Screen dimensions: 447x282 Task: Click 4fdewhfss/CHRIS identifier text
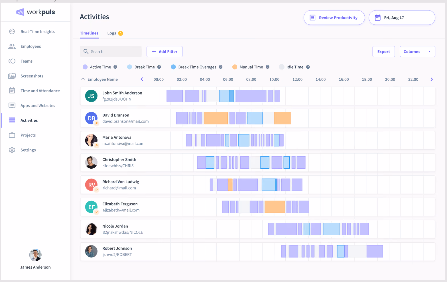click(118, 166)
